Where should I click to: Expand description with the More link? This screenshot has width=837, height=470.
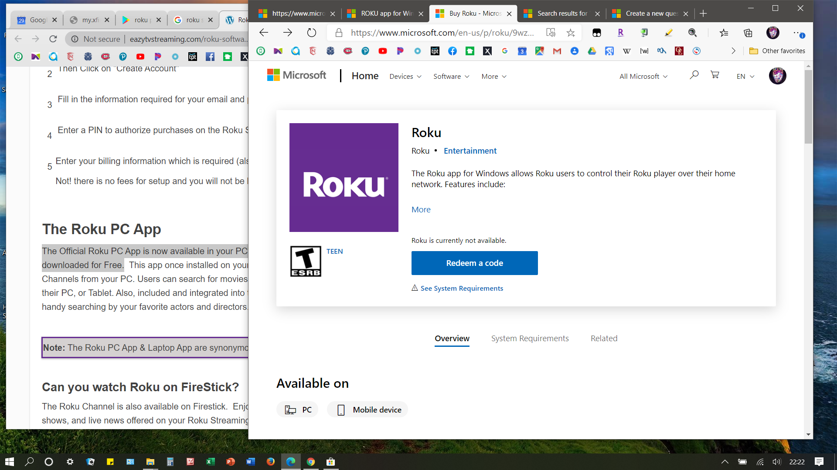coord(421,209)
